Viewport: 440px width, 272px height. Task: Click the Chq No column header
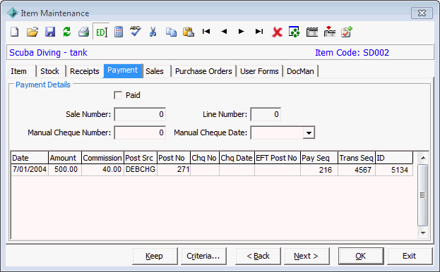click(x=205, y=158)
